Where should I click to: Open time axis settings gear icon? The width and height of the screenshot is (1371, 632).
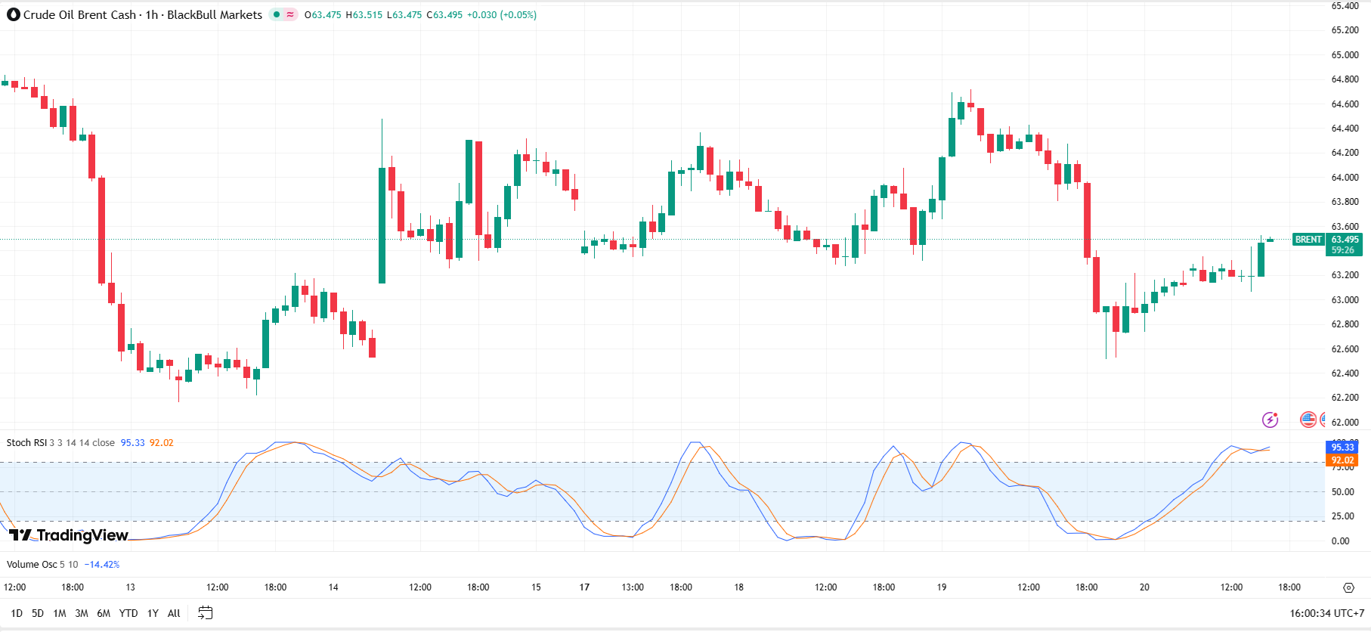[x=1348, y=587]
